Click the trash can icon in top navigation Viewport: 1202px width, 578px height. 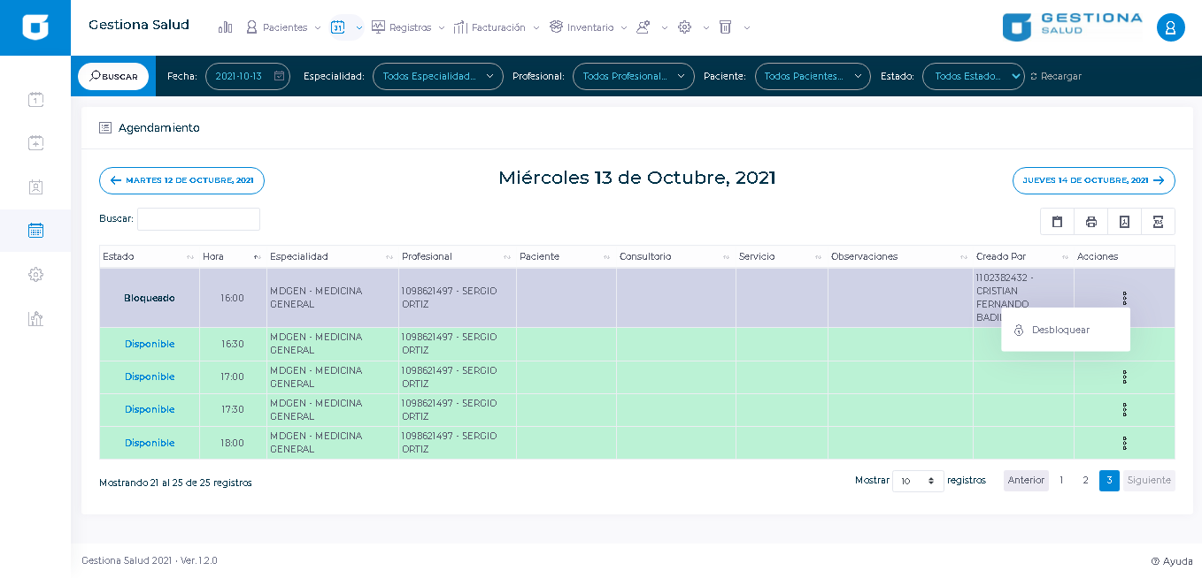click(x=725, y=27)
